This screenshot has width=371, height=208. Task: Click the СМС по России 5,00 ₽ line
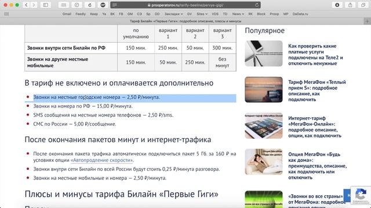pos(75,124)
